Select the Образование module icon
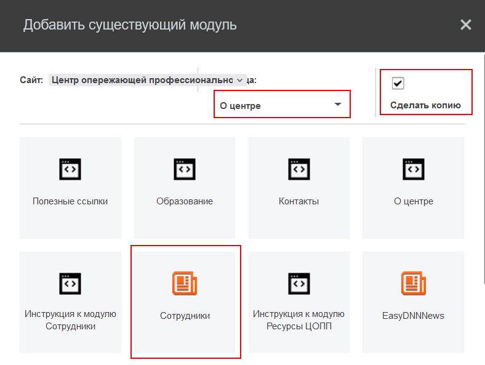 coord(185,169)
